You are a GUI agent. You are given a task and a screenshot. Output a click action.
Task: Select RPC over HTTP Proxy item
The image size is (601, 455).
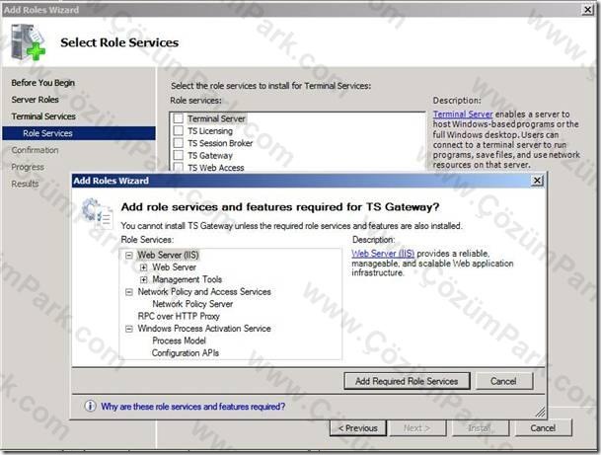[179, 316]
